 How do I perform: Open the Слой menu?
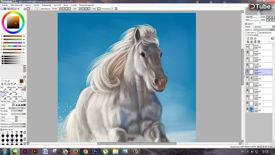pos(36,5)
